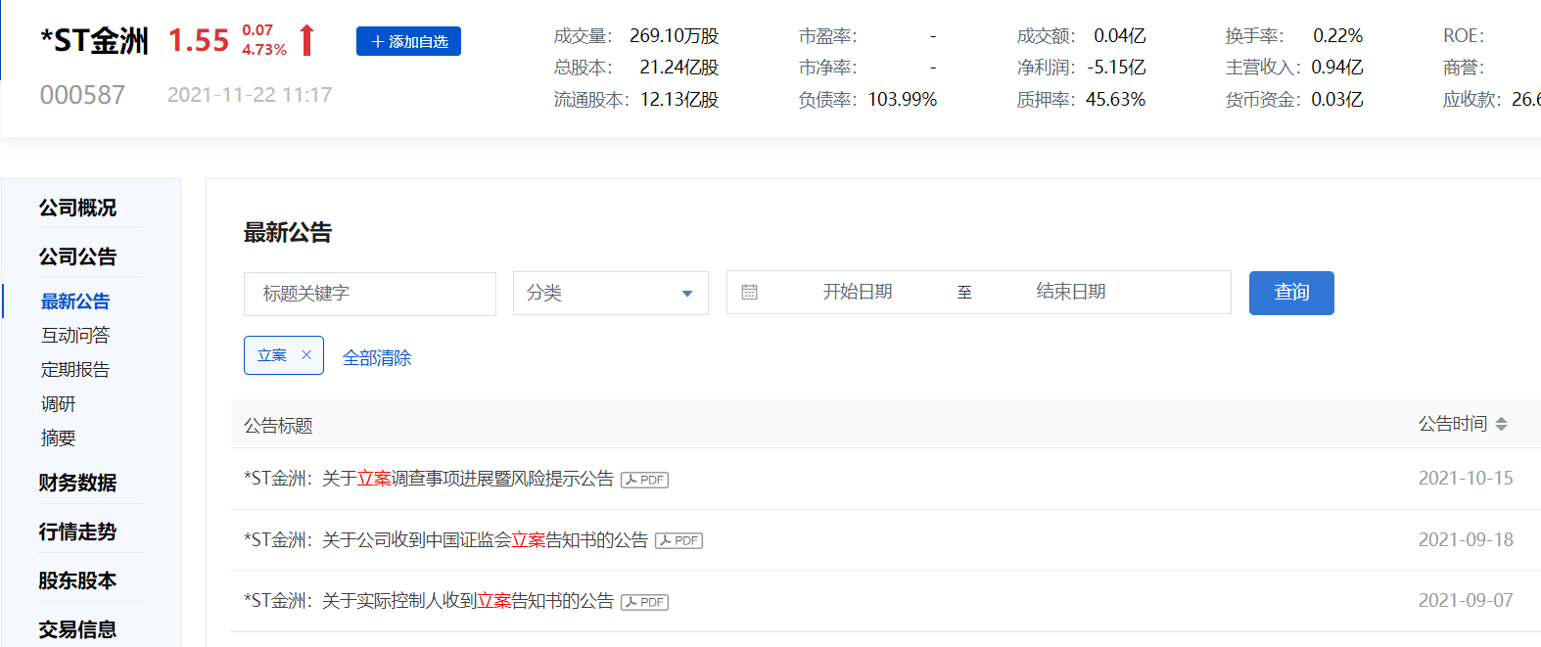This screenshot has width=1541, height=647.
Task: Select 调研 in the sidebar
Action: click(x=58, y=404)
